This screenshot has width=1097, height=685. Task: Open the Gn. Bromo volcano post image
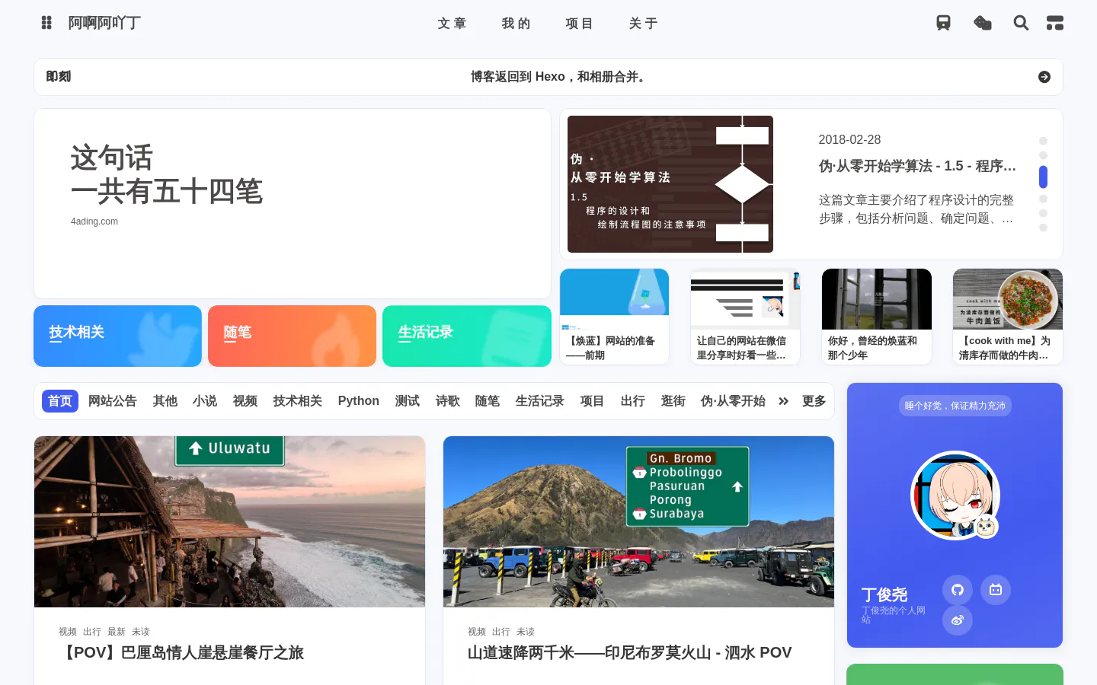click(638, 521)
